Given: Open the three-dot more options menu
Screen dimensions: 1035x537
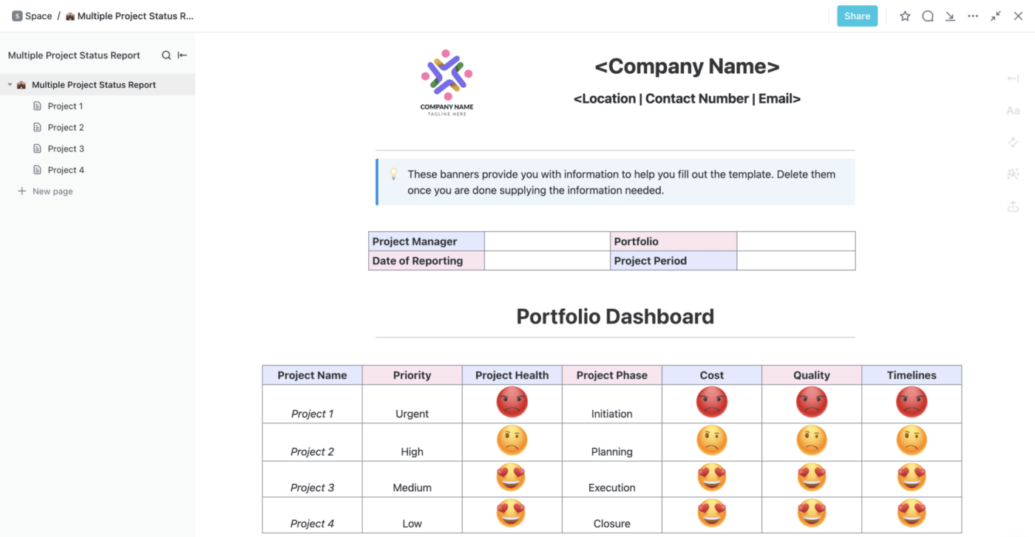Looking at the screenshot, I should click(973, 16).
